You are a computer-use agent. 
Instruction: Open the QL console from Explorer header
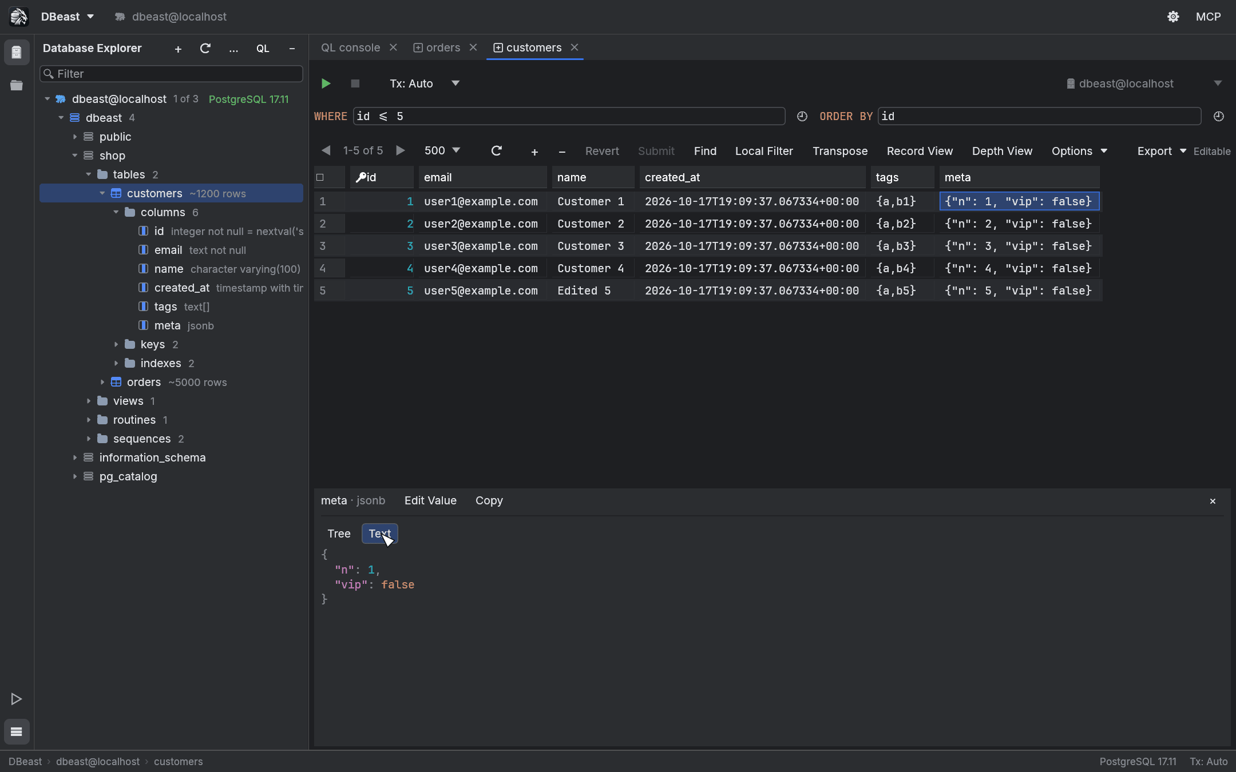coord(263,49)
